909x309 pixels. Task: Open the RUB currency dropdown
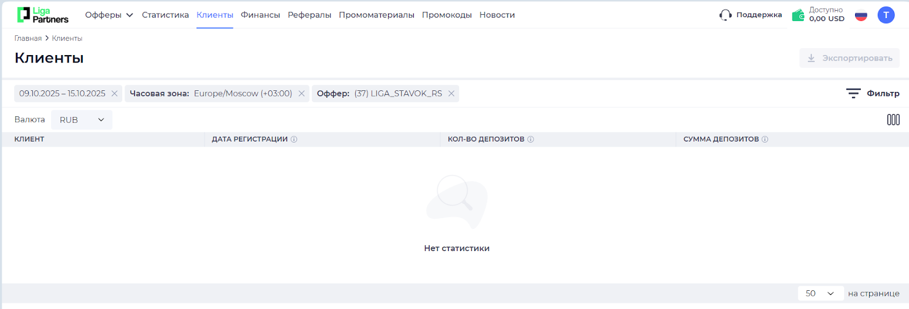click(82, 120)
